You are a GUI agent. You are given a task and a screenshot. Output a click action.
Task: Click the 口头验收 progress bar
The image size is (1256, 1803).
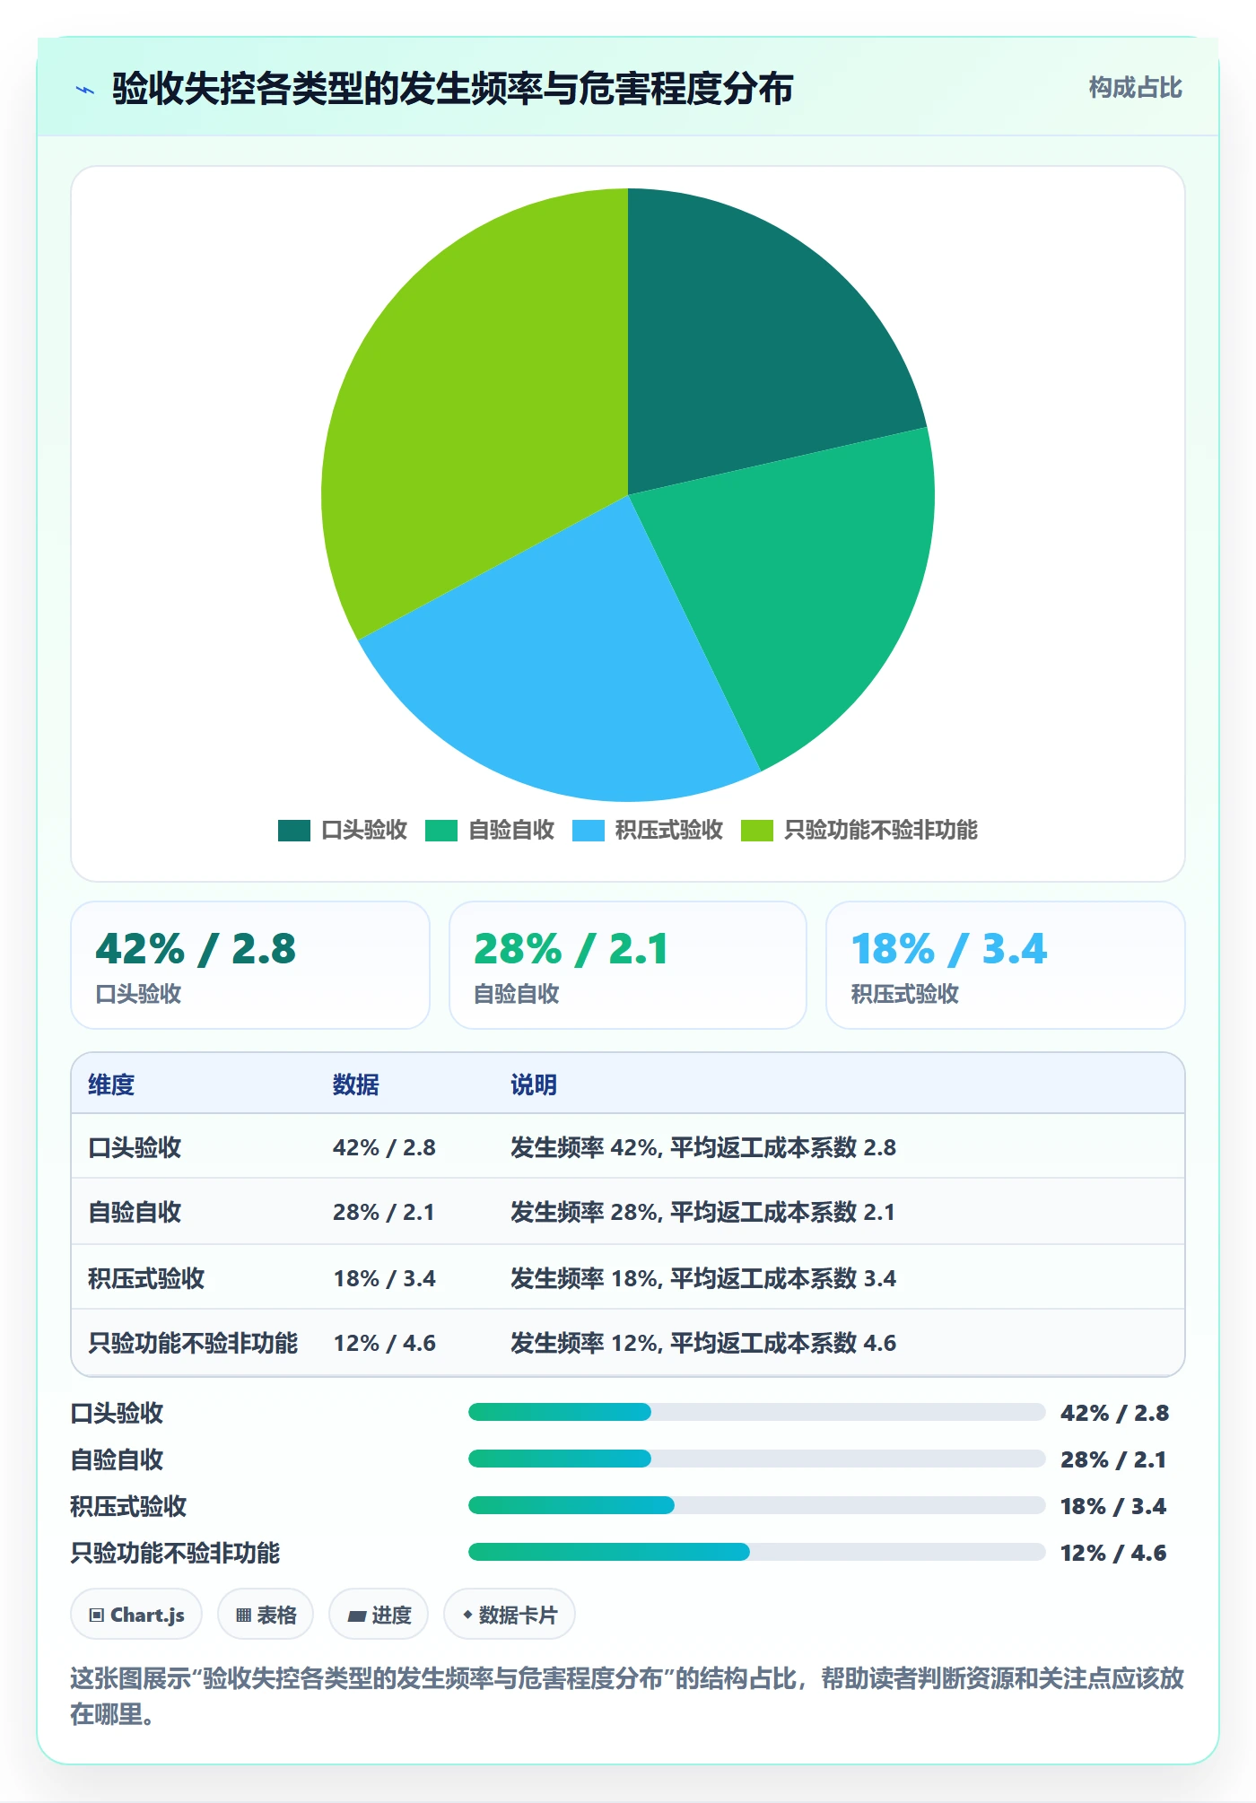tap(756, 1412)
